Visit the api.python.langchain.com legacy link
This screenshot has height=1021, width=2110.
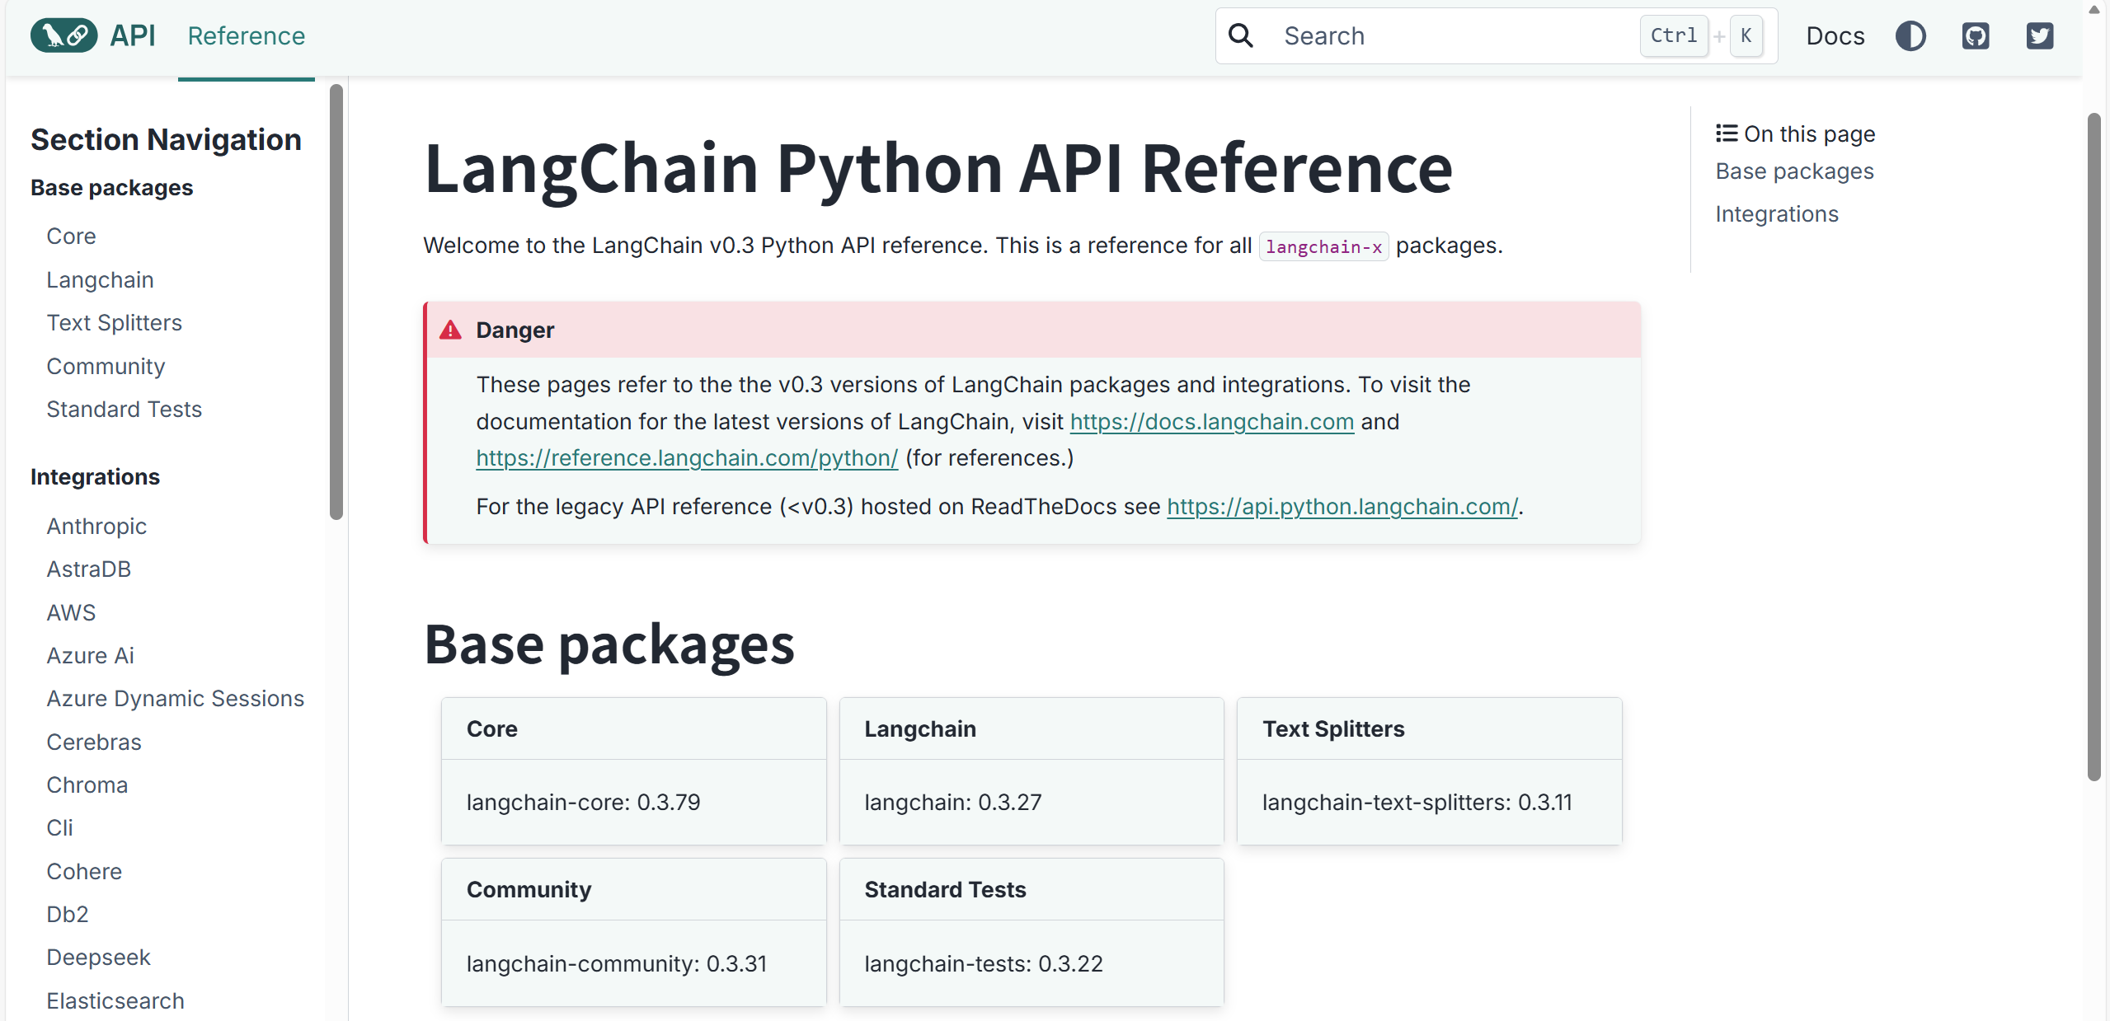coord(1342,507)
